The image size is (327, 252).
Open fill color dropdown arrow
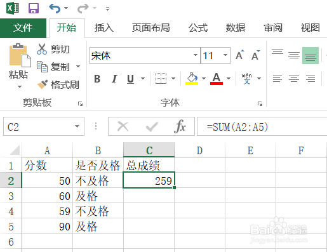[204, 79]
